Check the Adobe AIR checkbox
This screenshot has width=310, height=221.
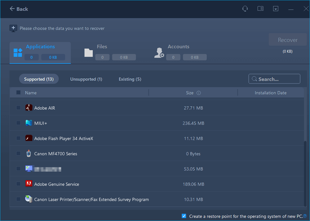click(18, 108)
